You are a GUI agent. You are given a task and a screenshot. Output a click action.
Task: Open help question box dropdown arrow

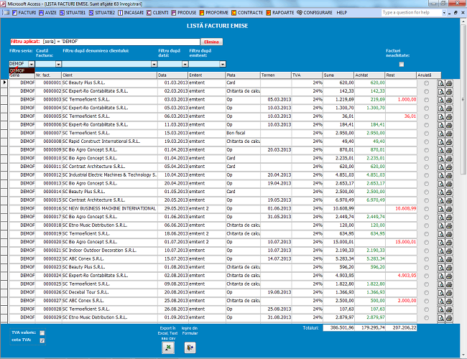coord(444,13)
